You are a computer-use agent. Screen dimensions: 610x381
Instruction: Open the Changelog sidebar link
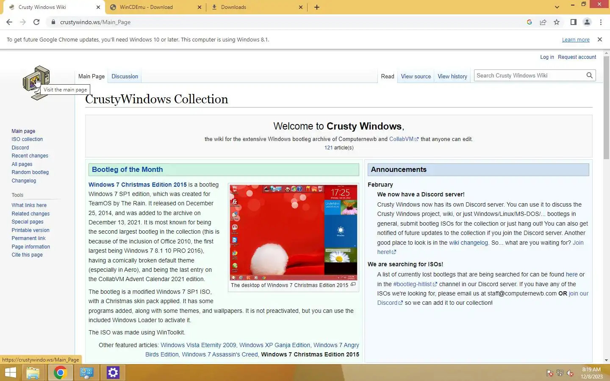point(24,181)
